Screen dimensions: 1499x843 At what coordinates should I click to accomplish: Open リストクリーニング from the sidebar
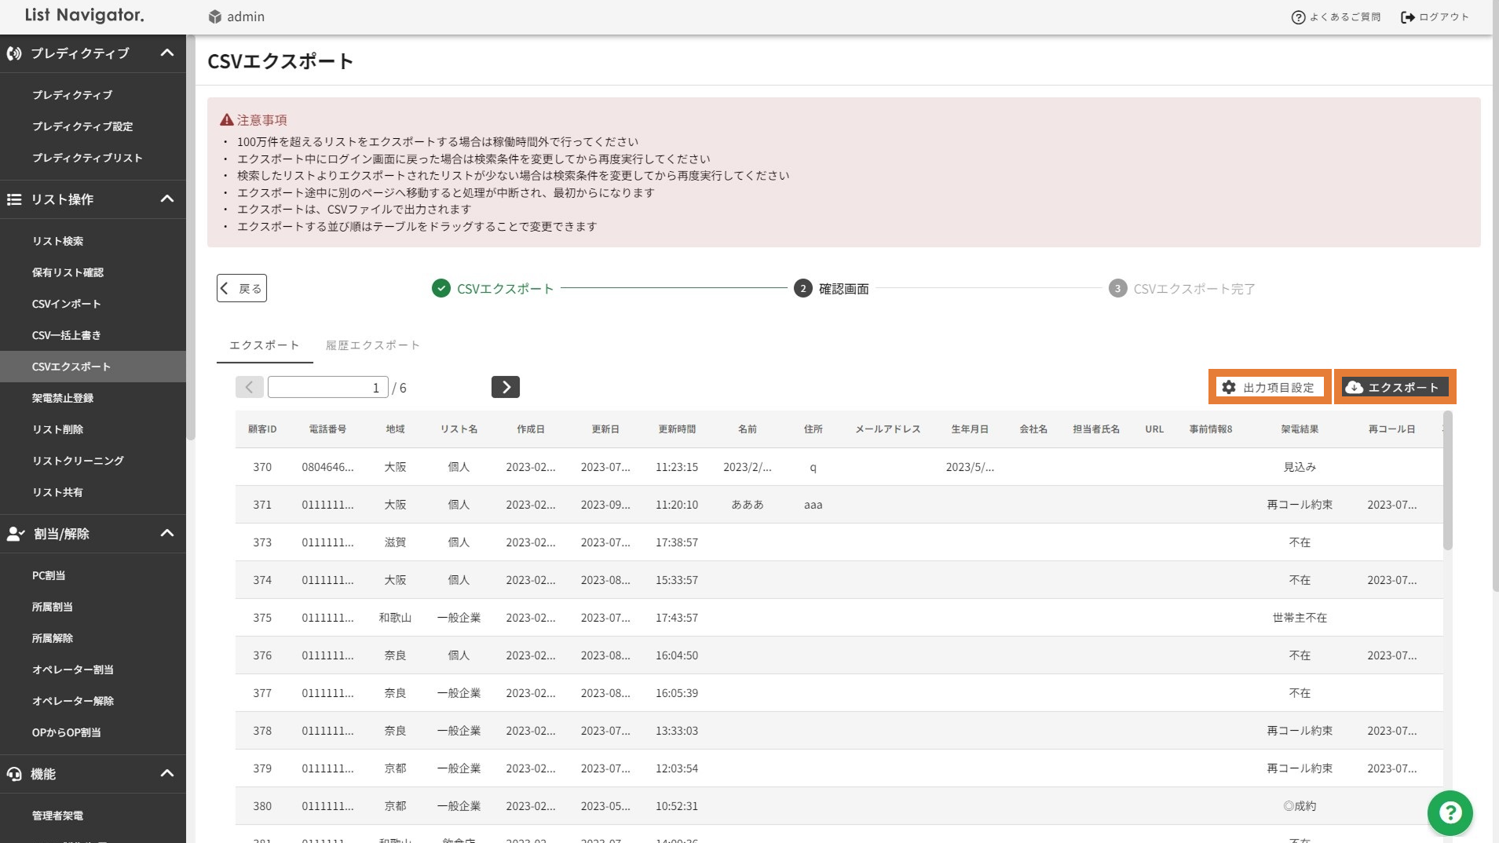(78, 461)
